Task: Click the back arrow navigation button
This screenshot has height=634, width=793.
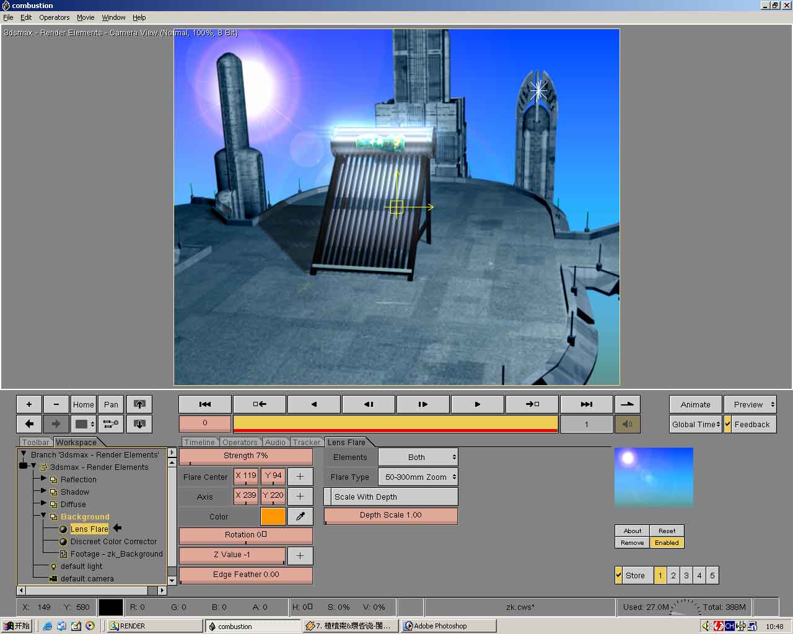Action: click(29, 424)
